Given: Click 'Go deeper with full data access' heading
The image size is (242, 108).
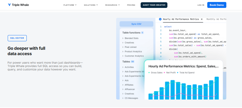Looking at the screenshot, I should 26,51.
